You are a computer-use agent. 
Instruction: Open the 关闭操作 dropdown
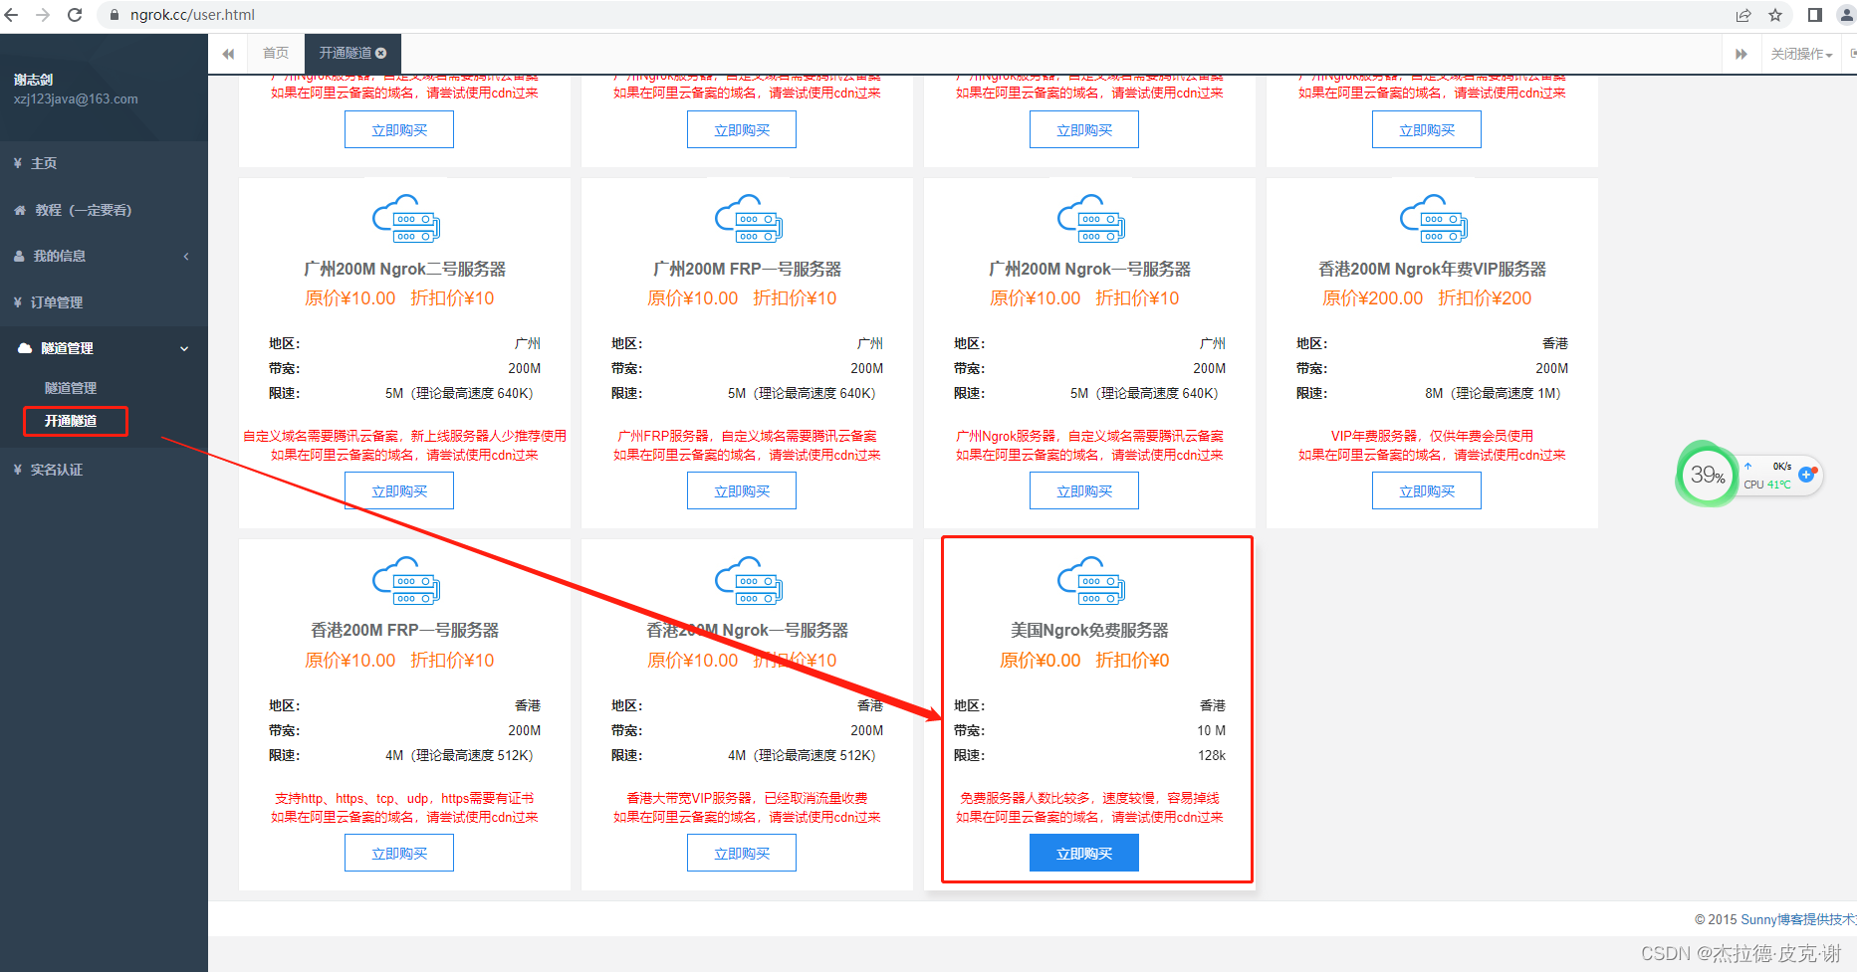pyautogui.click(x=1800, y=54)
